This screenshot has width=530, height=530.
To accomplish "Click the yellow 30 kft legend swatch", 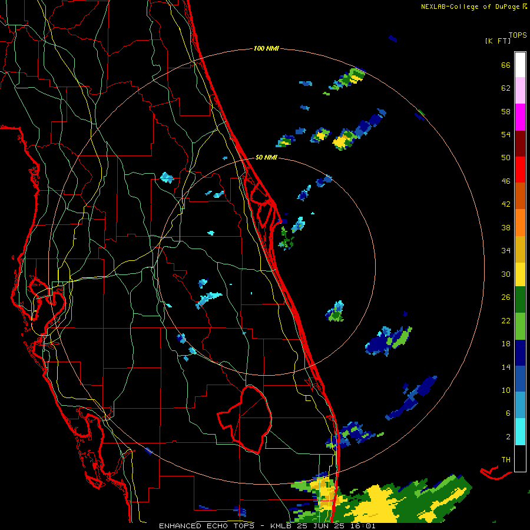I will [x=520, y=274].
